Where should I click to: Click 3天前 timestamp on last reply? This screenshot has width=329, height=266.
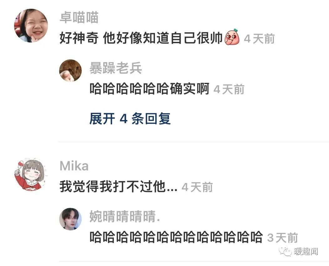tap(283, 238)
